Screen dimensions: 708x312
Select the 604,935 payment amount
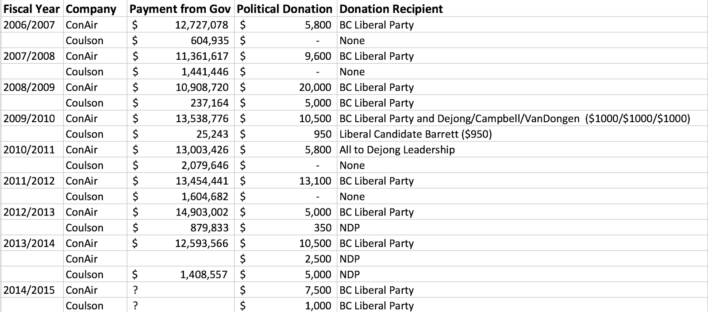210,41
